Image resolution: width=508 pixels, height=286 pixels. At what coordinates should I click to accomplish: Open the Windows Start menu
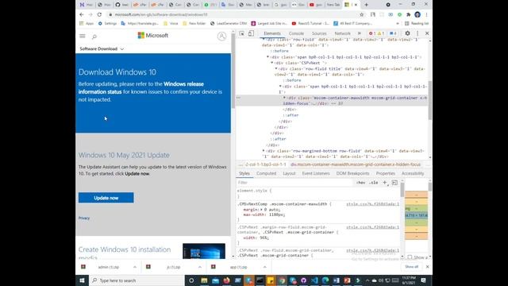click(x=82, y=280)
